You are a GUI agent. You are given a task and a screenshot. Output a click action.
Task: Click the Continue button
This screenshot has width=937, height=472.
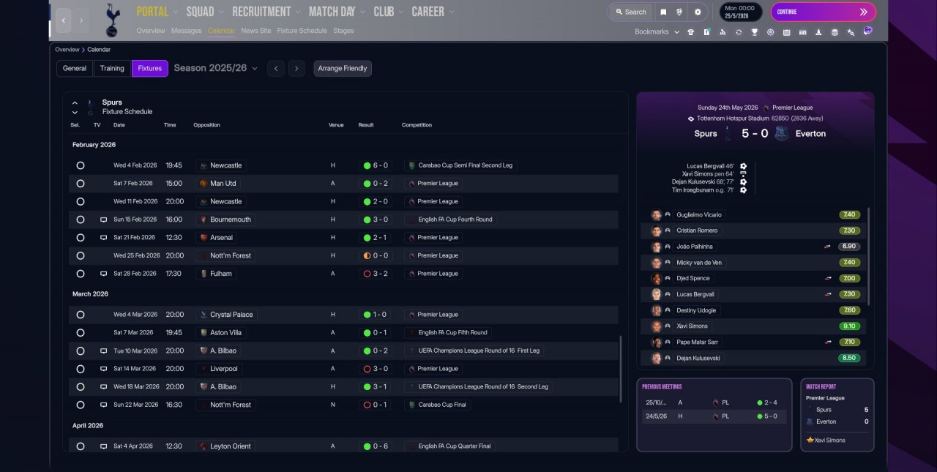(824, 12)
